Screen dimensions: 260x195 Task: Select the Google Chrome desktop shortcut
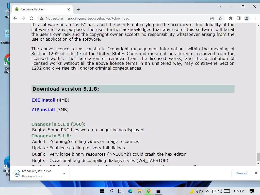pyautogui.click(x=7, y=63)
